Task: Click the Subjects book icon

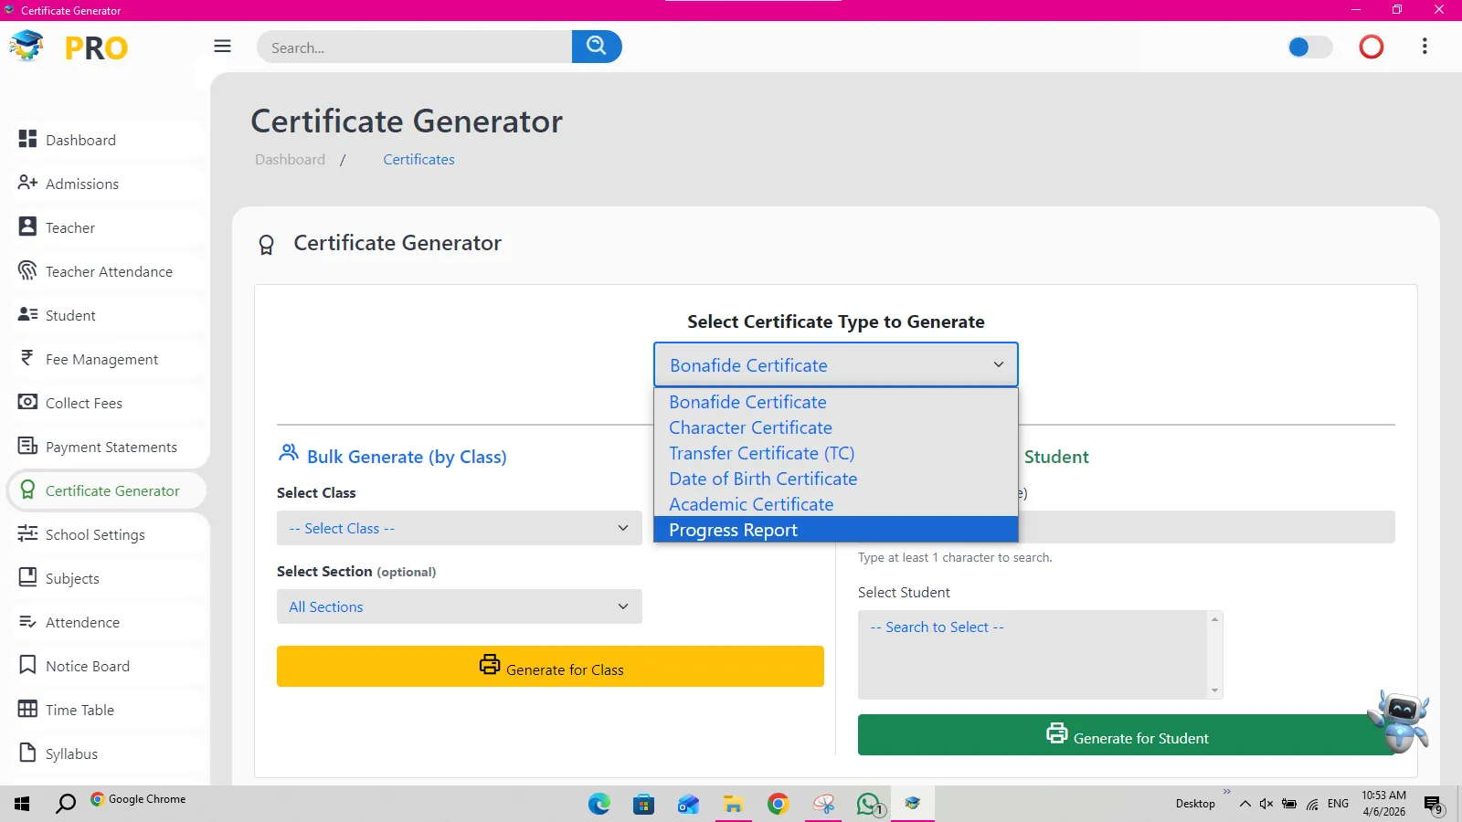Action: pos(27,577)
